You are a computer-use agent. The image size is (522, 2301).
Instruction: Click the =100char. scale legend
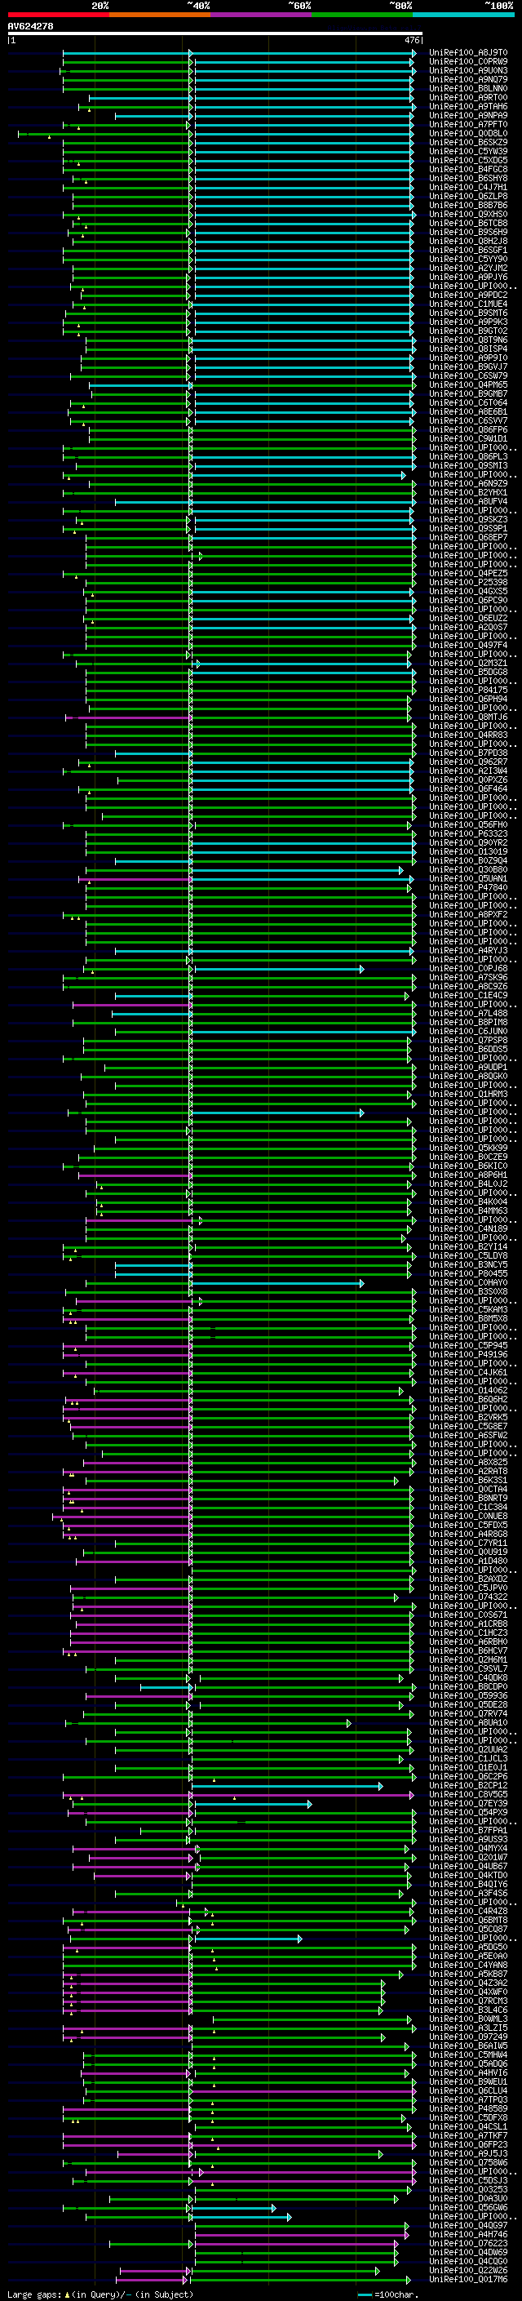389,2294
